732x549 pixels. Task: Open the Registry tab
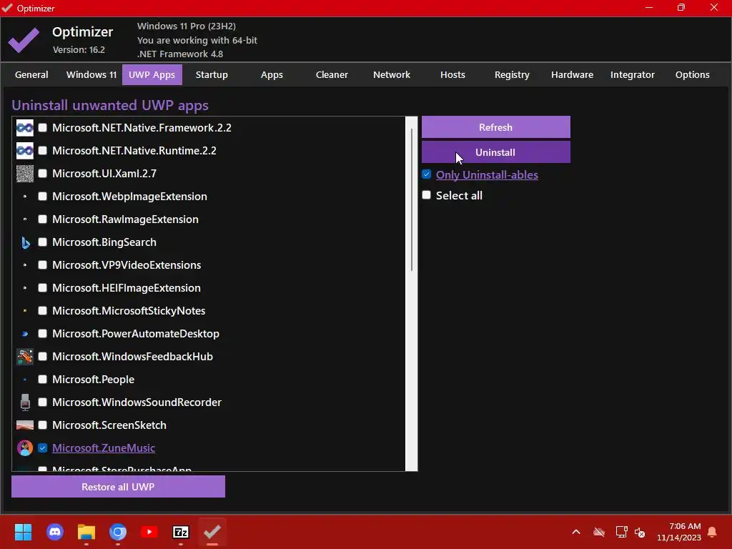tap(512, 74)
